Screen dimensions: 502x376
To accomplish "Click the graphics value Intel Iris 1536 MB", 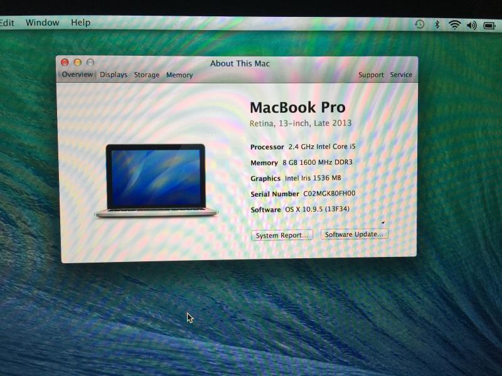I will pyautogui.click(x=312, y=178).
